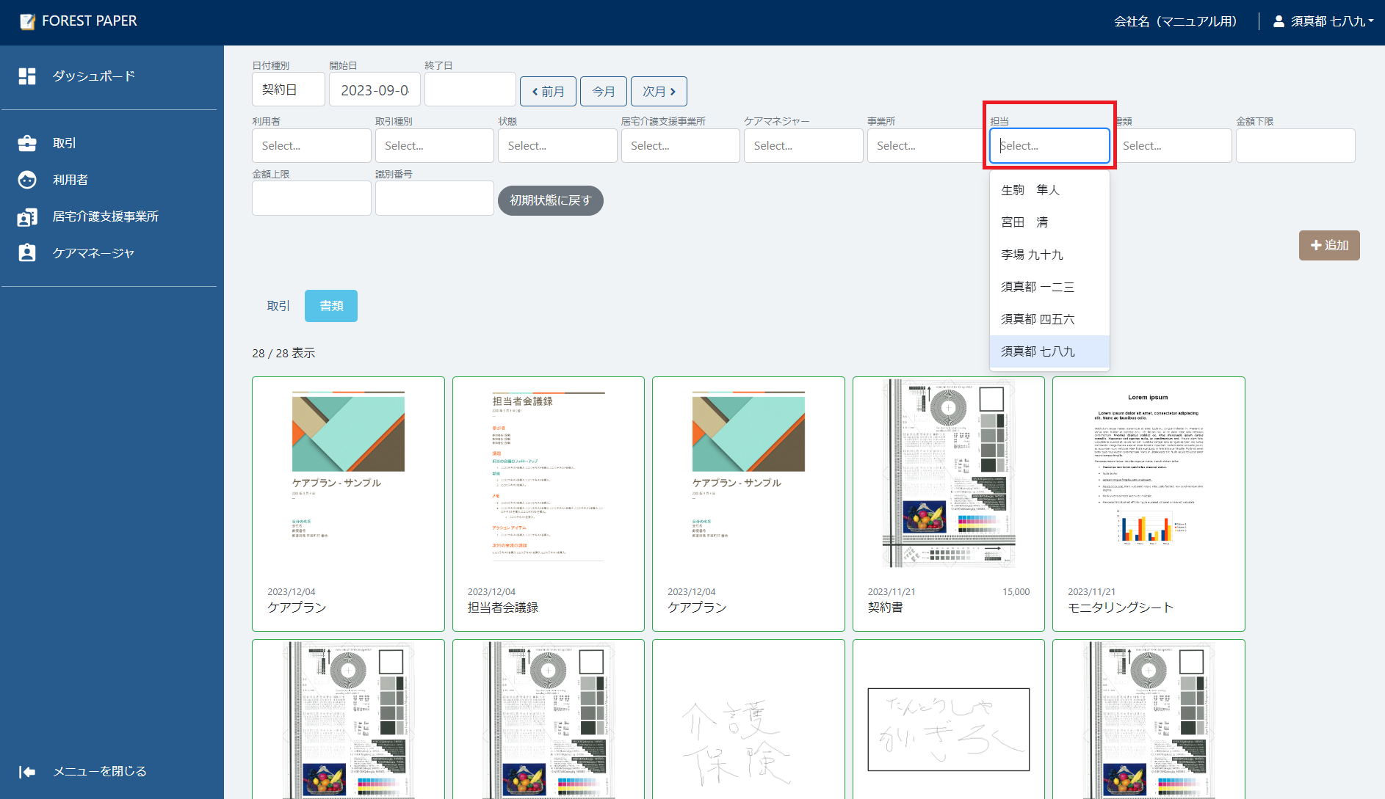
Task: Click the 追加 add button
Action: tap(1328, 246)
